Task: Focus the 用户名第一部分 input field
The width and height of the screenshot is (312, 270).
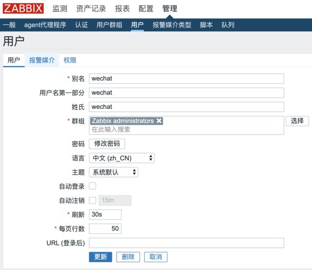Action: pyautogui.click(x=186, y=93)
